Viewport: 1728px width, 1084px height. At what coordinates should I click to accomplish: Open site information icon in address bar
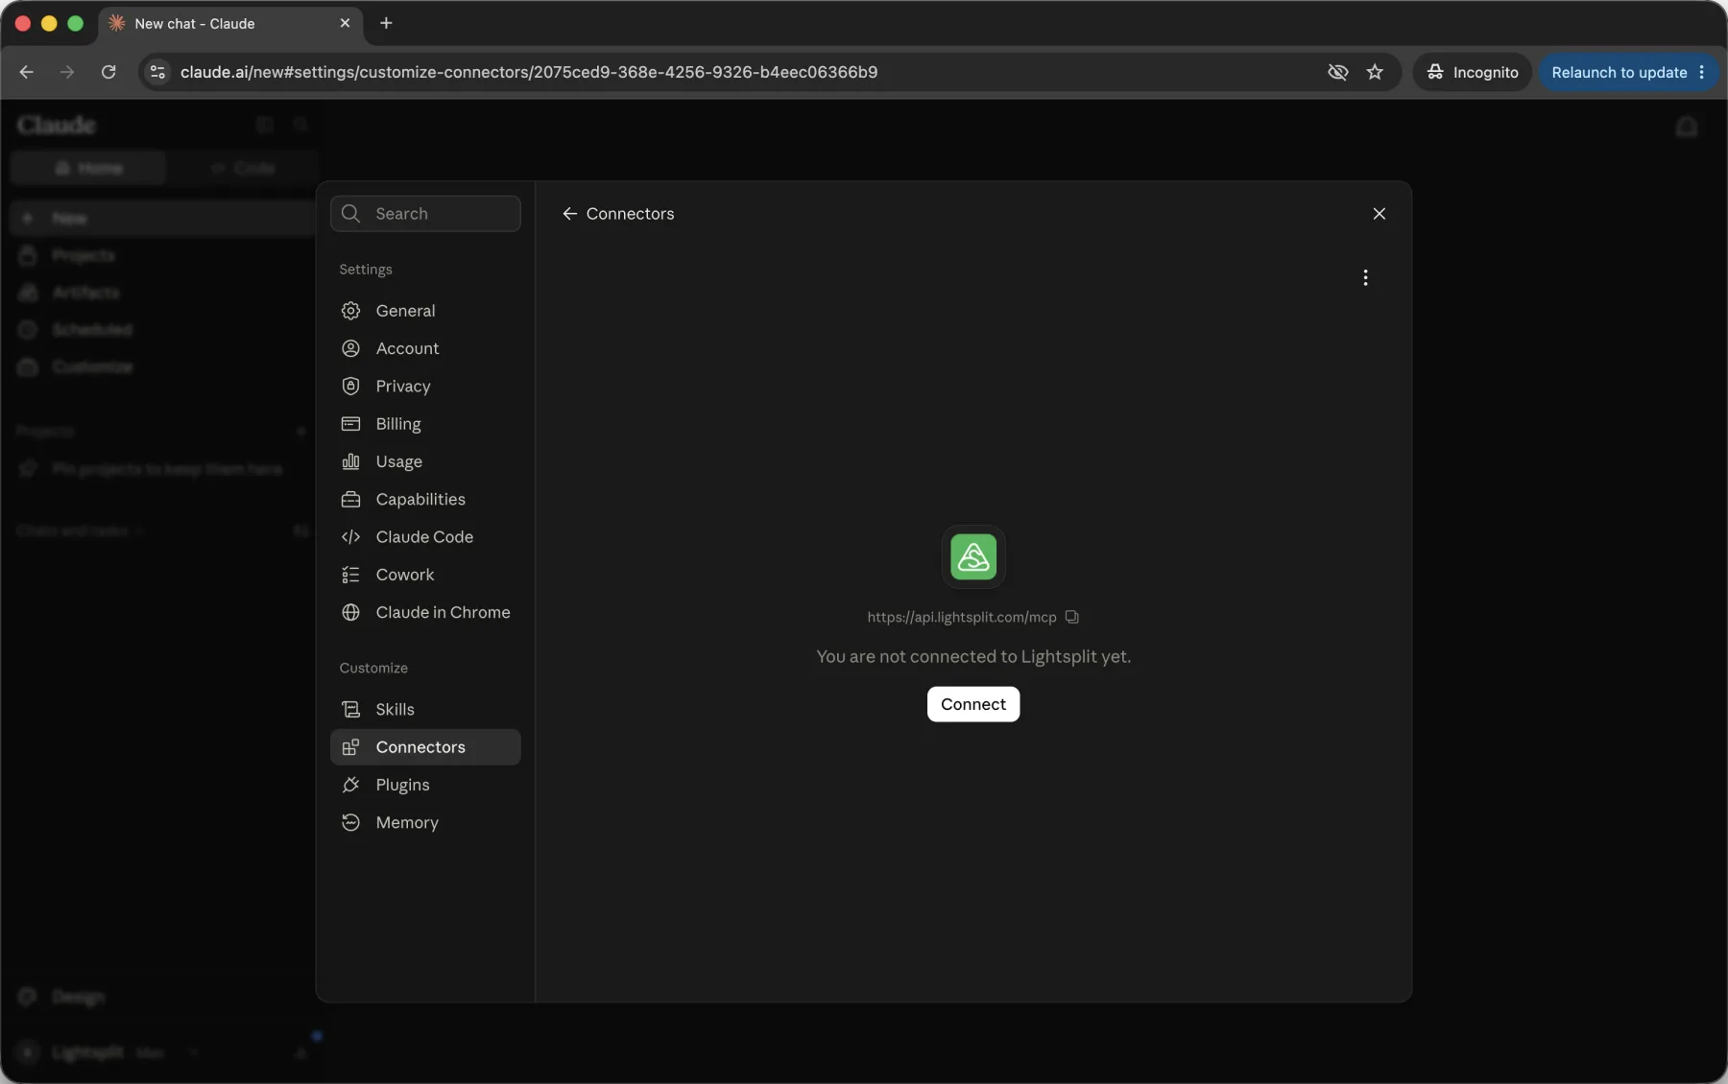(157, 72)
